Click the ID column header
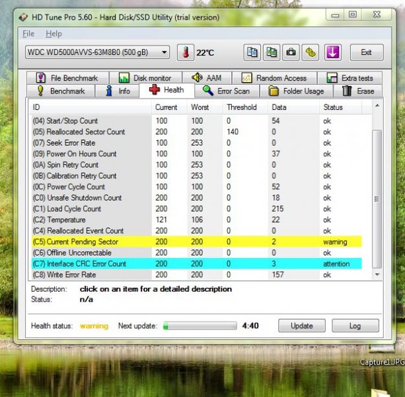The image size is (405, 397). pos(91,107)
